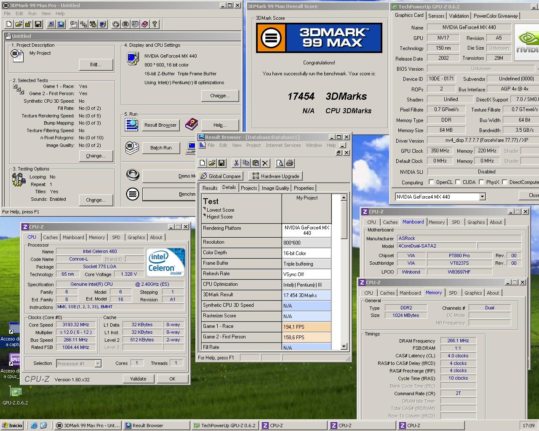The image size is (539, 431).
Task: Click Edit button under Project Description
Action: (x=96, y=64)
